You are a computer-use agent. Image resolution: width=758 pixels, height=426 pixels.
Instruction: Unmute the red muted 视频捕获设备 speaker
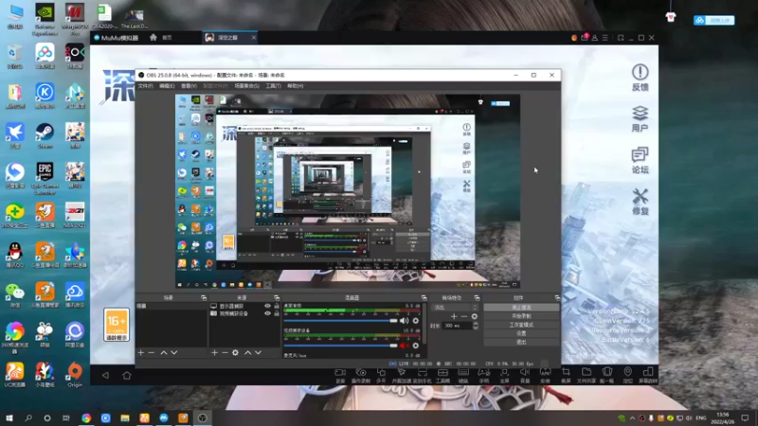(x=405, y=346)
